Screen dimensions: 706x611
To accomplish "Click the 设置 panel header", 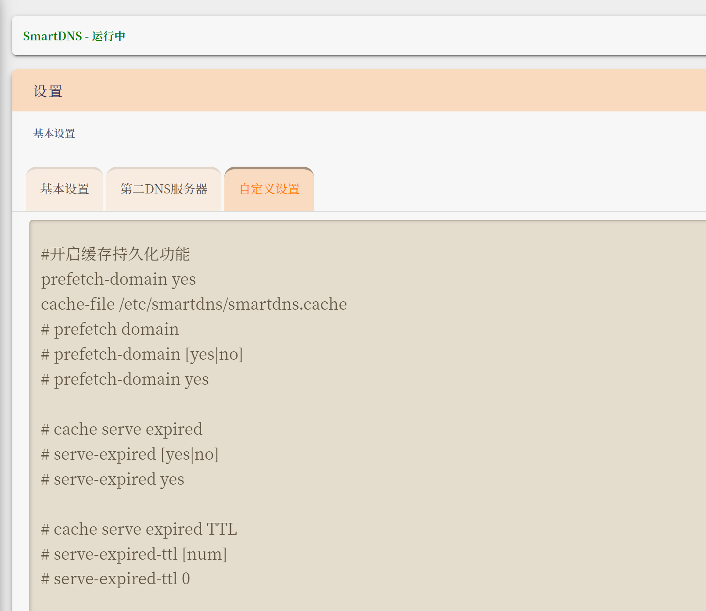I will 48,90.
